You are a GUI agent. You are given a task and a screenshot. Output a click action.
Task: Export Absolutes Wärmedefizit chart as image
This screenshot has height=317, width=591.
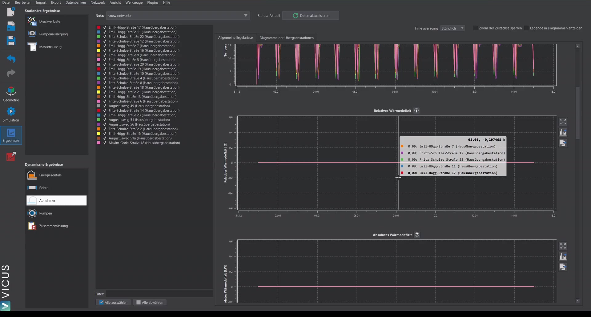[x=563, y=256]
